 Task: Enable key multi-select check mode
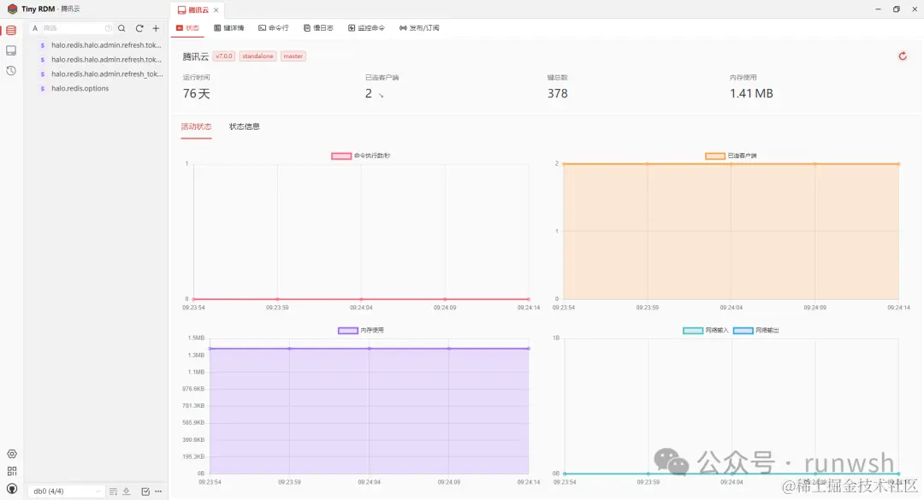pyautogui.click(x=145, y=491)
